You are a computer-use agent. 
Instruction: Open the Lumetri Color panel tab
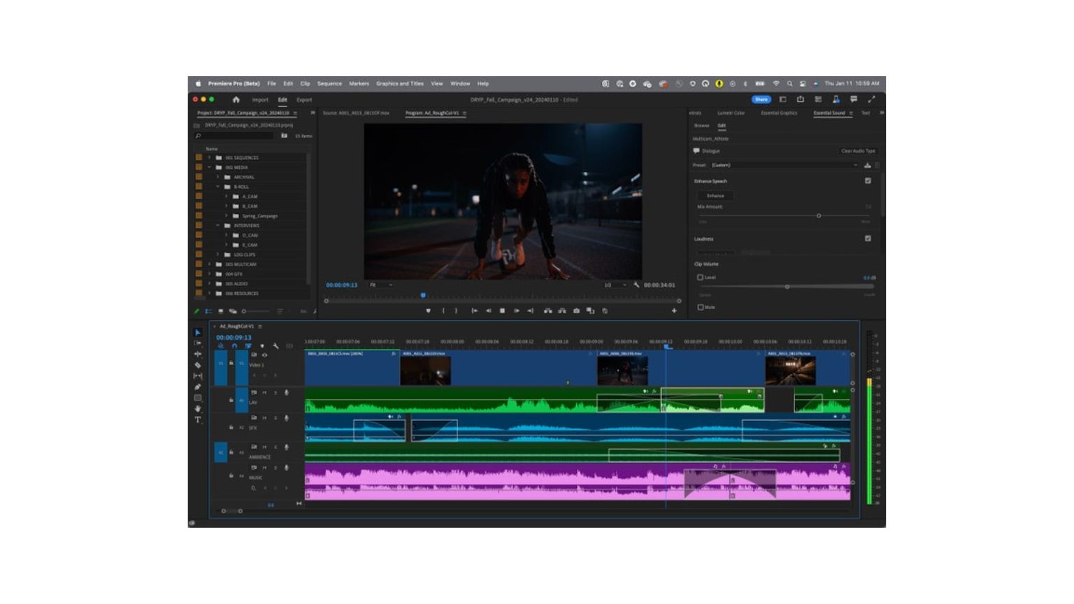click(731, 113)
